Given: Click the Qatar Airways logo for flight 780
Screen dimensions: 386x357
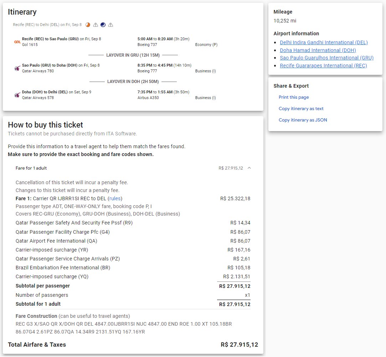Looking at the screenshot, I should [x=17, y=68].
